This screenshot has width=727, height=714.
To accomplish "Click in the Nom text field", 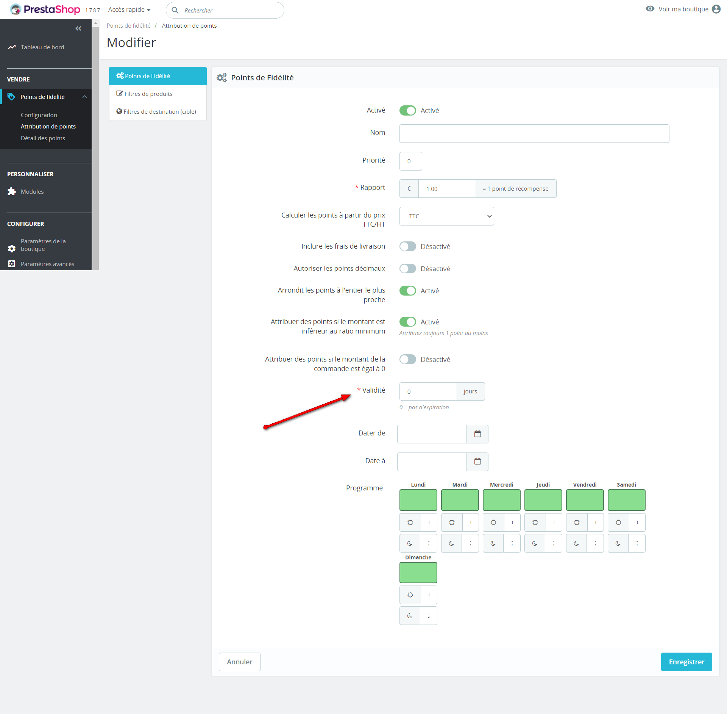I will pos(534,133).
